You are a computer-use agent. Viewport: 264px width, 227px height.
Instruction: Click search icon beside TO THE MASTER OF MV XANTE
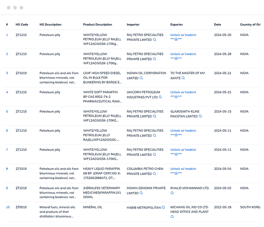pos(183,78)
